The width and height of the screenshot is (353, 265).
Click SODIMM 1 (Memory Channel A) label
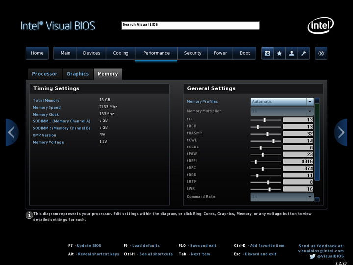click(62, 121)
